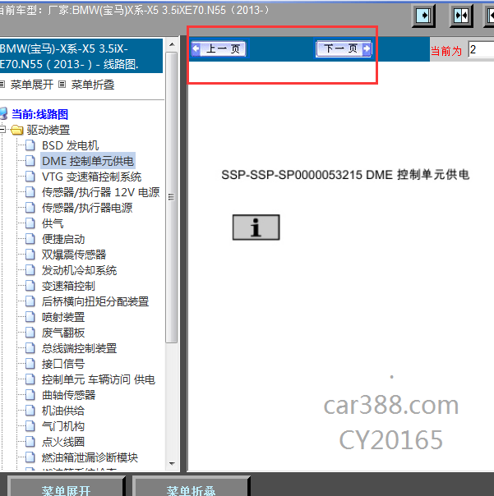Click the page icon beside 接口信号
The image size is (494, 496).
(30, 364)
